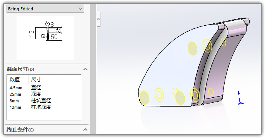Collapse the 终止条件(C) section
265x138 pixels.
click(x=85, y=130)
